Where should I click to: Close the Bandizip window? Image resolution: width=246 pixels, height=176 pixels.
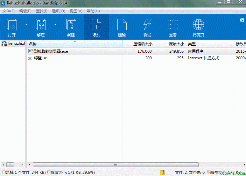tap(240, 2)
